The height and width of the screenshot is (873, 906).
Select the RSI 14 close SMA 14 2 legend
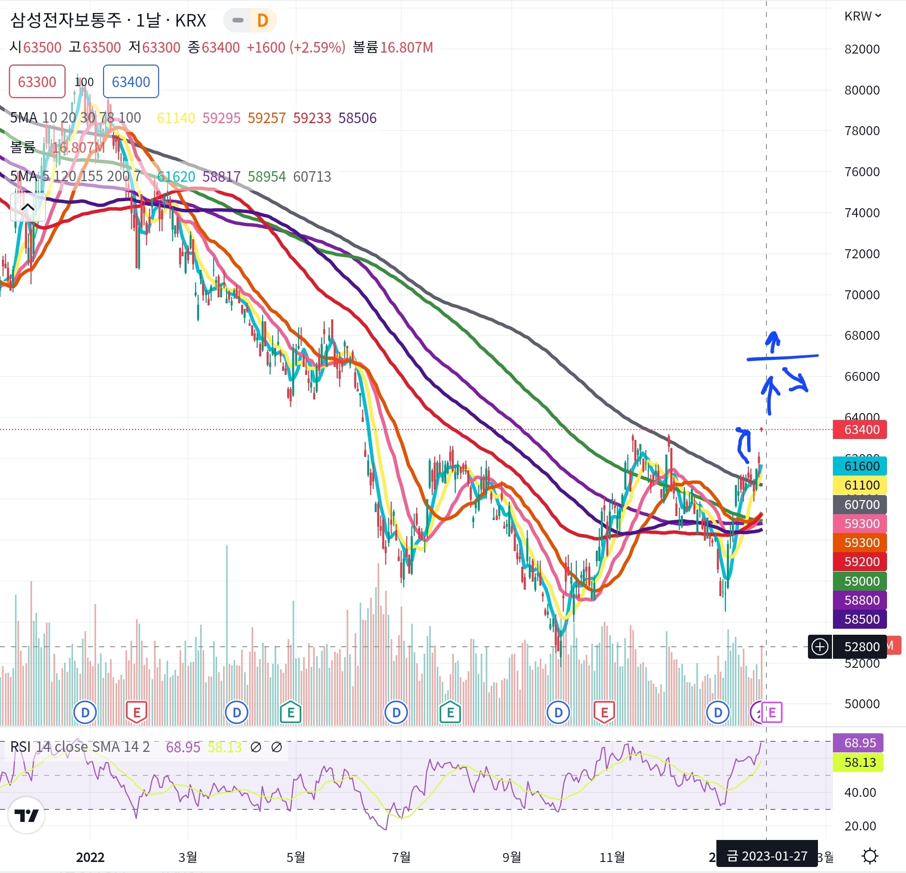click(x=80, y=747)
